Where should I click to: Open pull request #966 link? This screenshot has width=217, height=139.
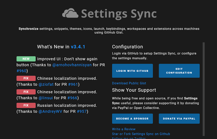point(72,98)
